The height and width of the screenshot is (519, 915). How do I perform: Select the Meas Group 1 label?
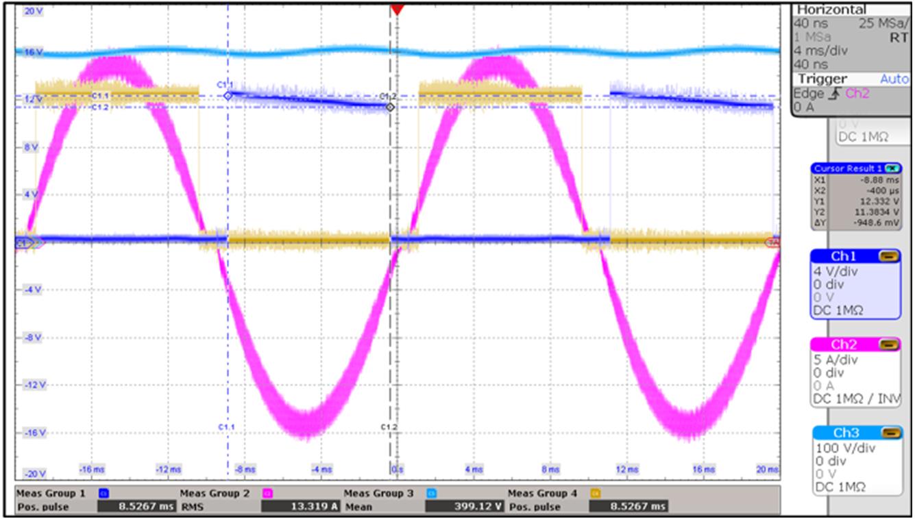[51, 493]
